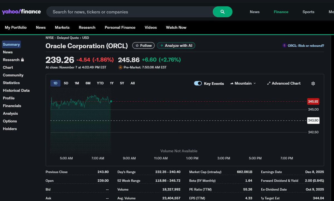This screenshot has width=334, height=201.
Task: Open Community in the sidebar
Action: [x=13, y=75]
